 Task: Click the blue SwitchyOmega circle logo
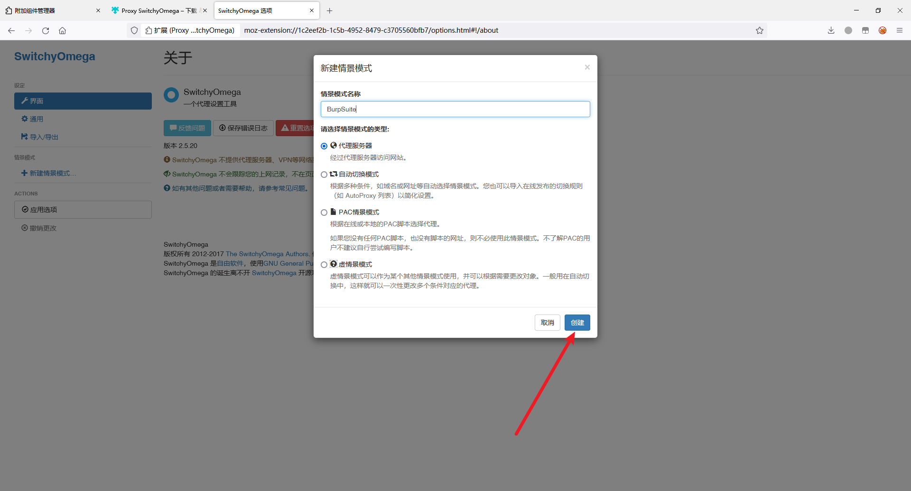[171, 95]
